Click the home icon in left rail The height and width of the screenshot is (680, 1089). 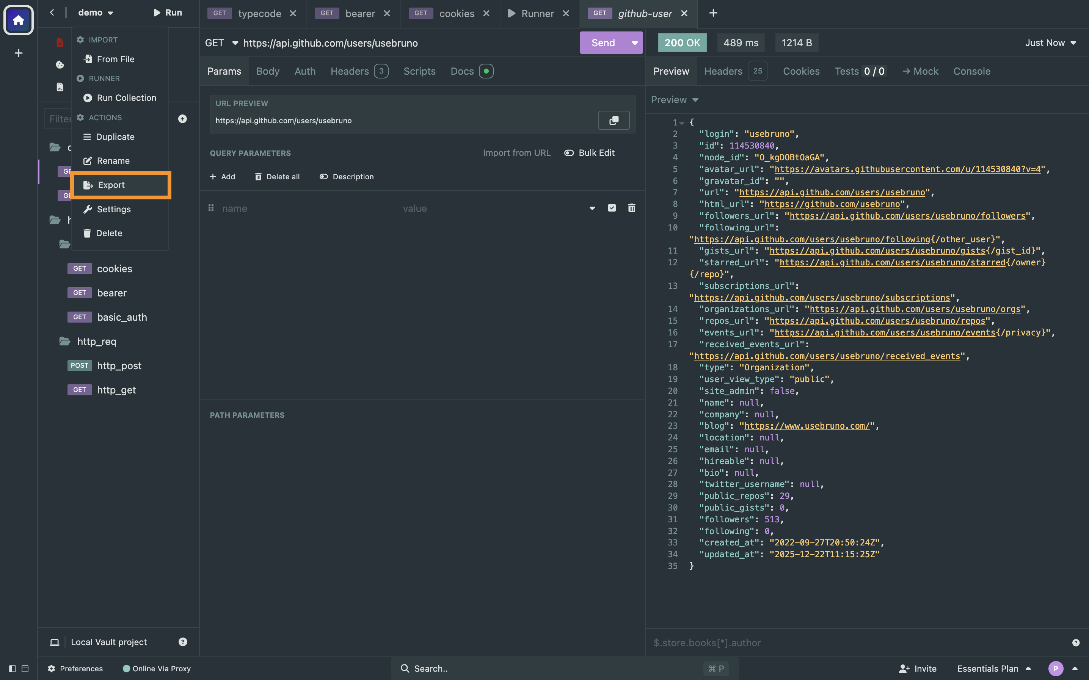point(19,20)
